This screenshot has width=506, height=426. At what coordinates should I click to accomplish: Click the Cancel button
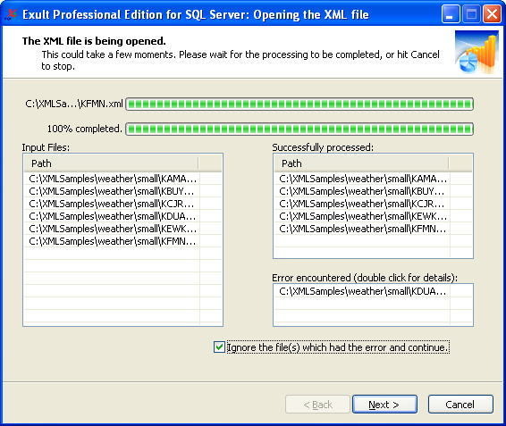click(460, 404)
